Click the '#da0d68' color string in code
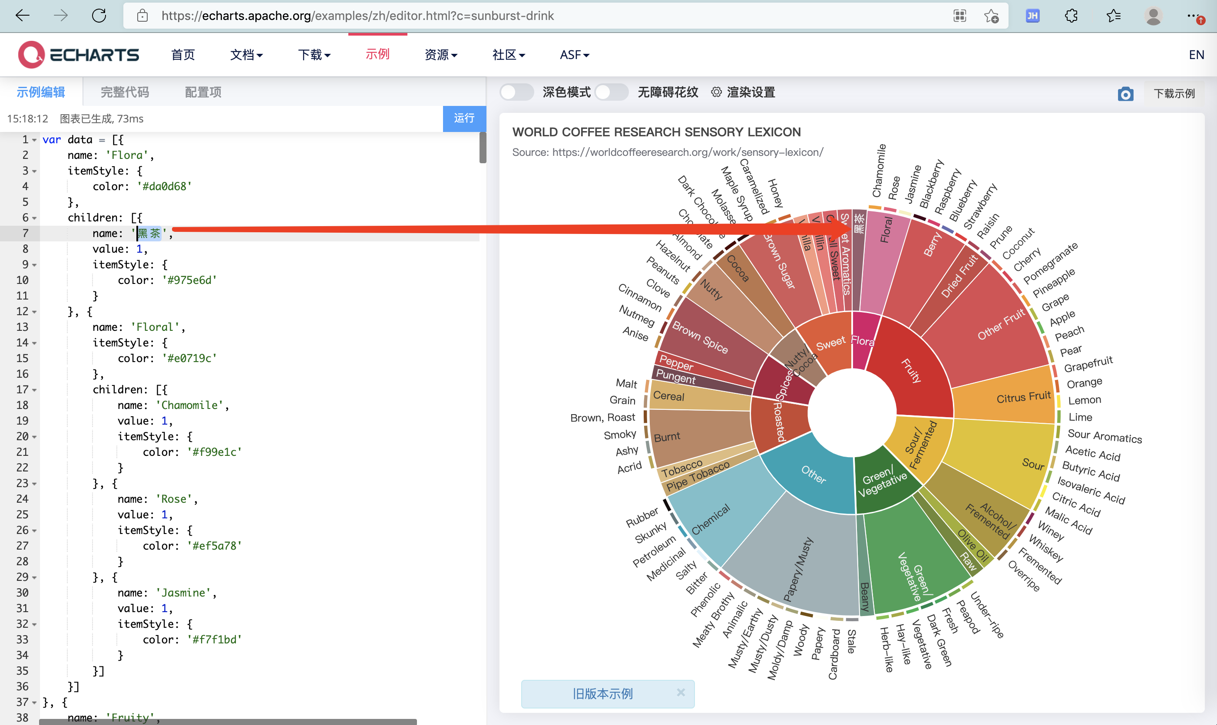1217x725 pixels. [x=164, y=187]
